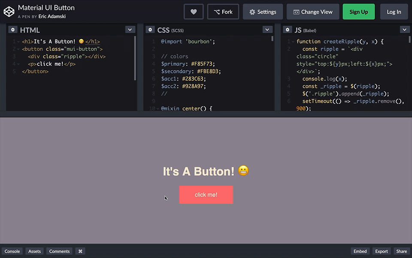Open the Settings gear in the header

(263, 12)
